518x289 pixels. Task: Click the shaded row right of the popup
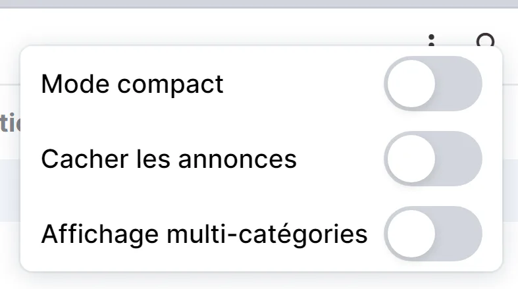point(510,190)
